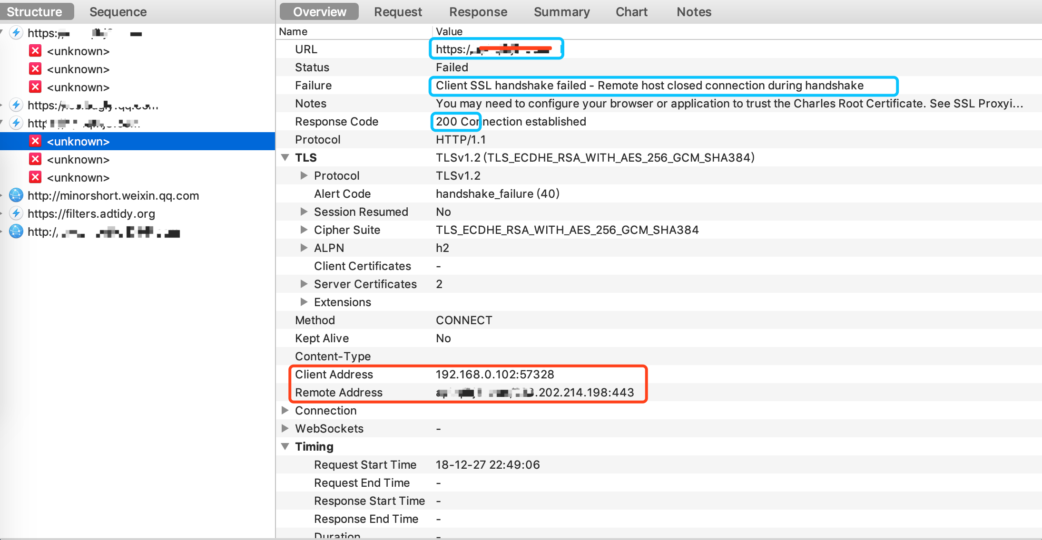
Task: Select the Response End Time row
Action: [x=659, y=519]
